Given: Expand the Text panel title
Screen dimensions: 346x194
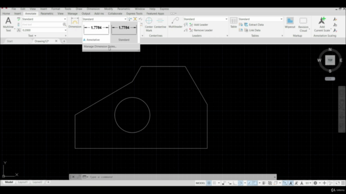Looking at the screenshot, I should tap(32, 36).
